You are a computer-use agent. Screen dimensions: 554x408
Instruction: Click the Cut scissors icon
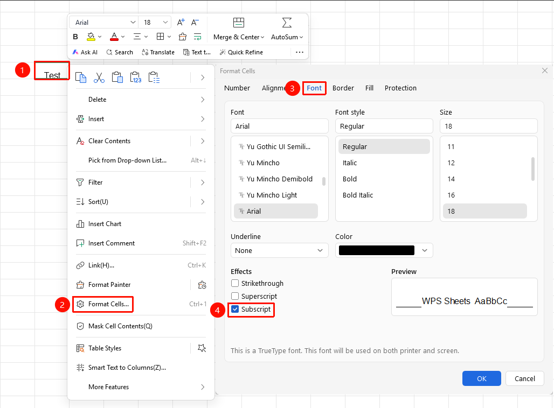coord(99,78)
